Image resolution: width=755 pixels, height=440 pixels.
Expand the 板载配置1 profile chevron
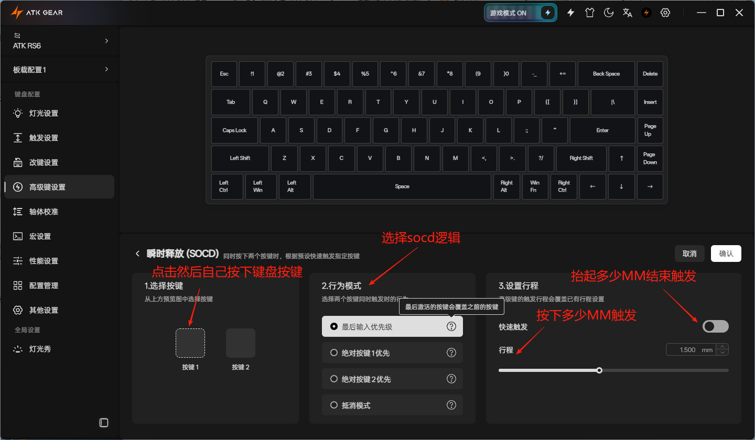coord(106,69)
